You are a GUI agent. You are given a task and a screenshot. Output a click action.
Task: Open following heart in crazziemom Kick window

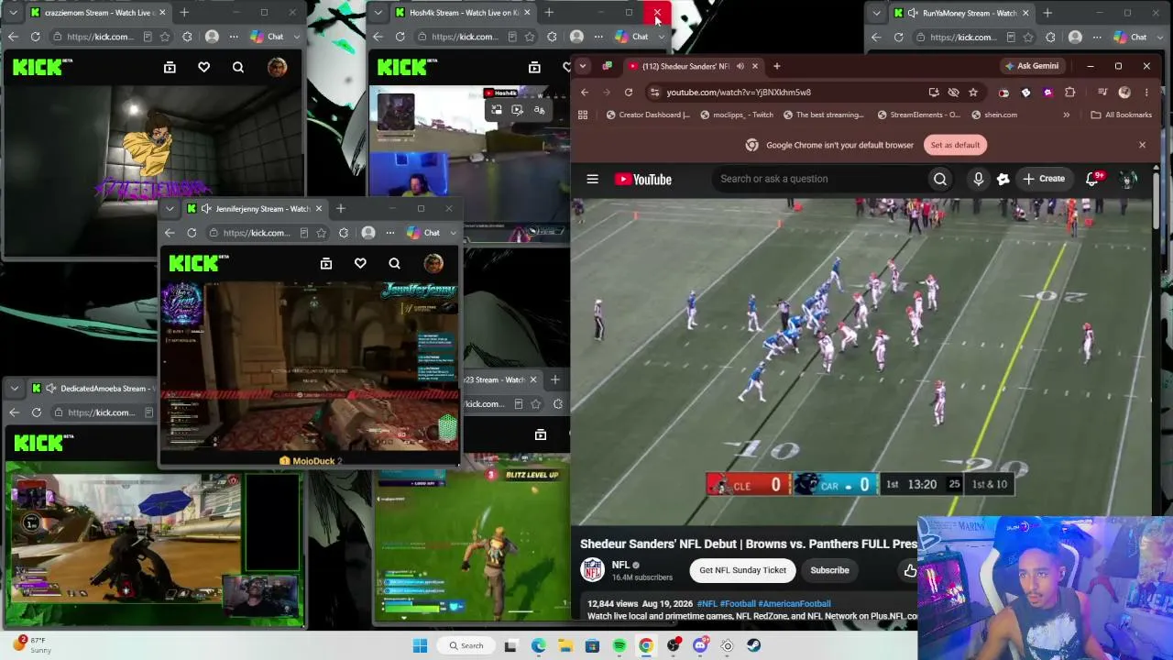[x=203, y=67]
